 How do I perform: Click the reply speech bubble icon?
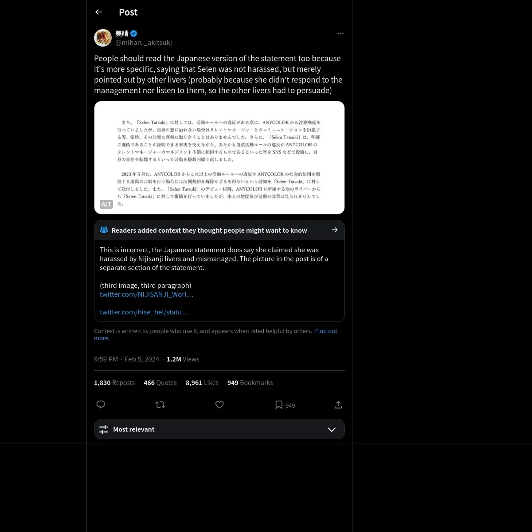click(101, 405)
